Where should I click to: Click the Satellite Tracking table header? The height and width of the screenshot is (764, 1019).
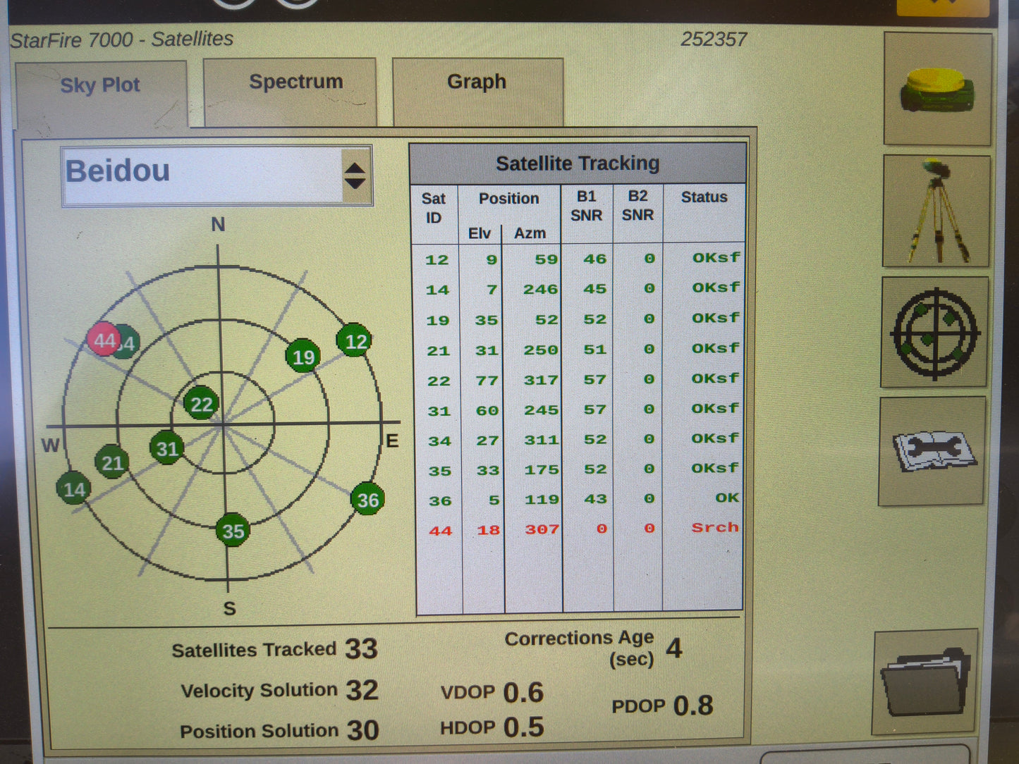578,164
